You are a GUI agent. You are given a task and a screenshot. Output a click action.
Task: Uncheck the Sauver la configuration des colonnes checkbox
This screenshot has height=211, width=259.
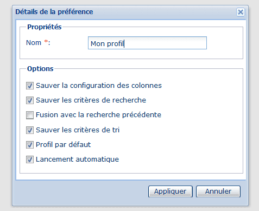(x=30, y=86)
